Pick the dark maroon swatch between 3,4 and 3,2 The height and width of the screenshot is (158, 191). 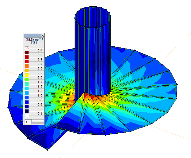point(27,53)
